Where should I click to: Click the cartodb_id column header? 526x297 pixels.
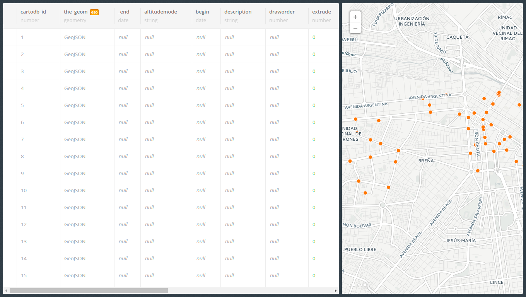tap(33, 12)
